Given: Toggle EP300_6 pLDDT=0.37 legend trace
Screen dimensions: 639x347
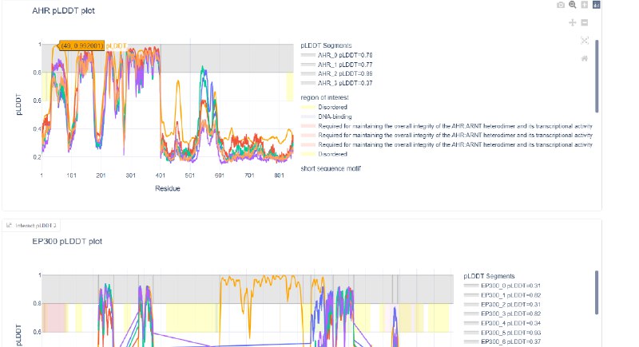Looking at the screenshot, I should (502, 341).
